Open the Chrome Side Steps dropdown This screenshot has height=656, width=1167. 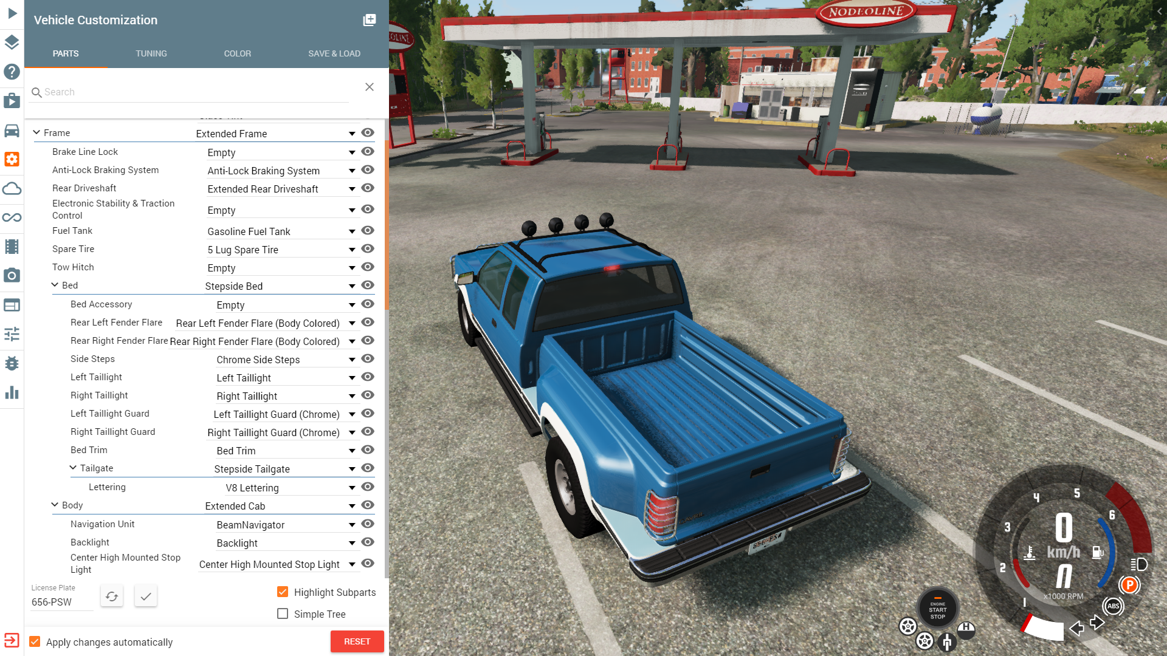pyautogui.click(x=287, y=360)
